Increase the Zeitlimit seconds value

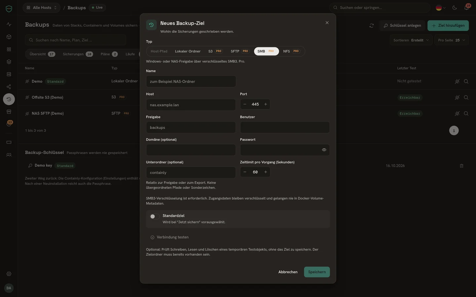(x=265, y=172)
